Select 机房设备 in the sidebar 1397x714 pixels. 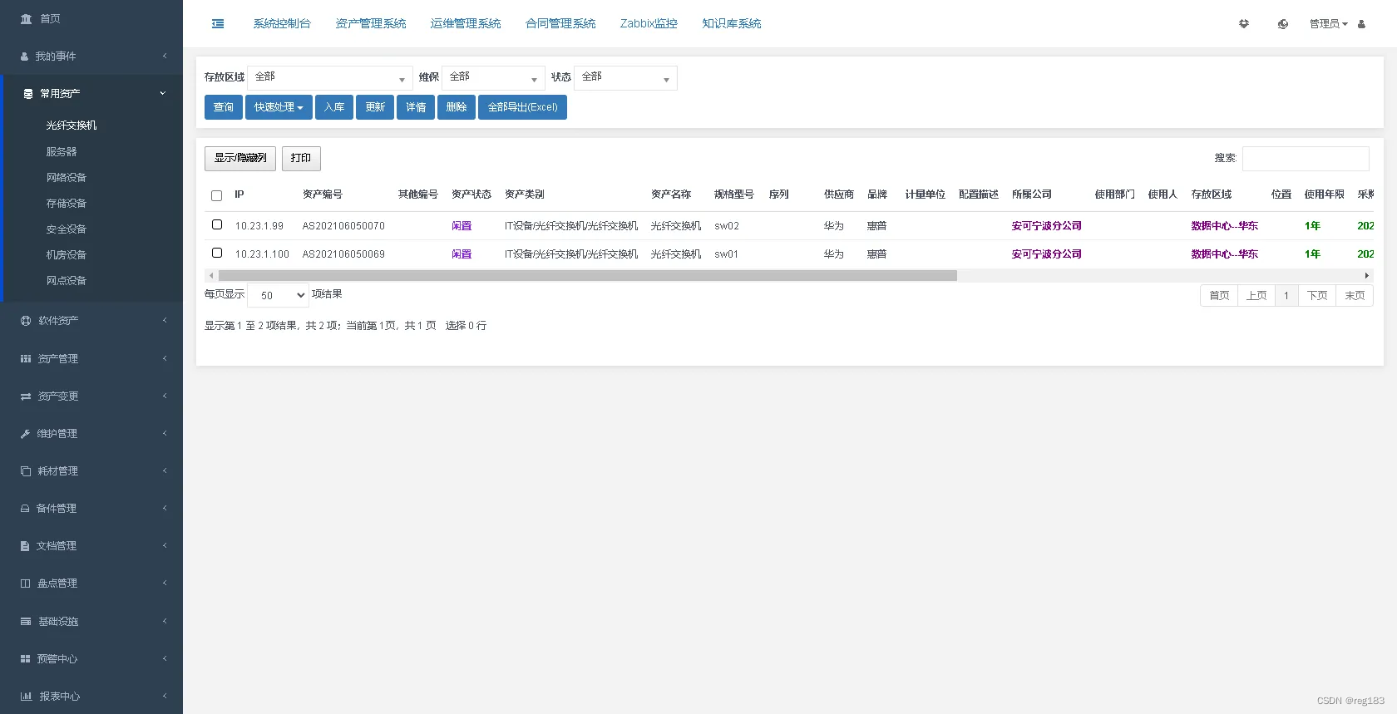pos(67,255)
